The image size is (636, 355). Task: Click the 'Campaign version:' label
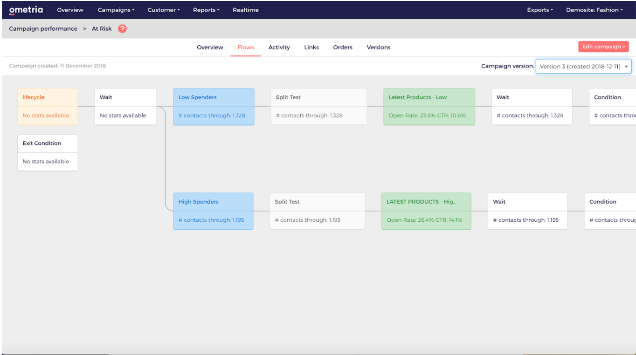pyautogui.click(x=507, y=66)
